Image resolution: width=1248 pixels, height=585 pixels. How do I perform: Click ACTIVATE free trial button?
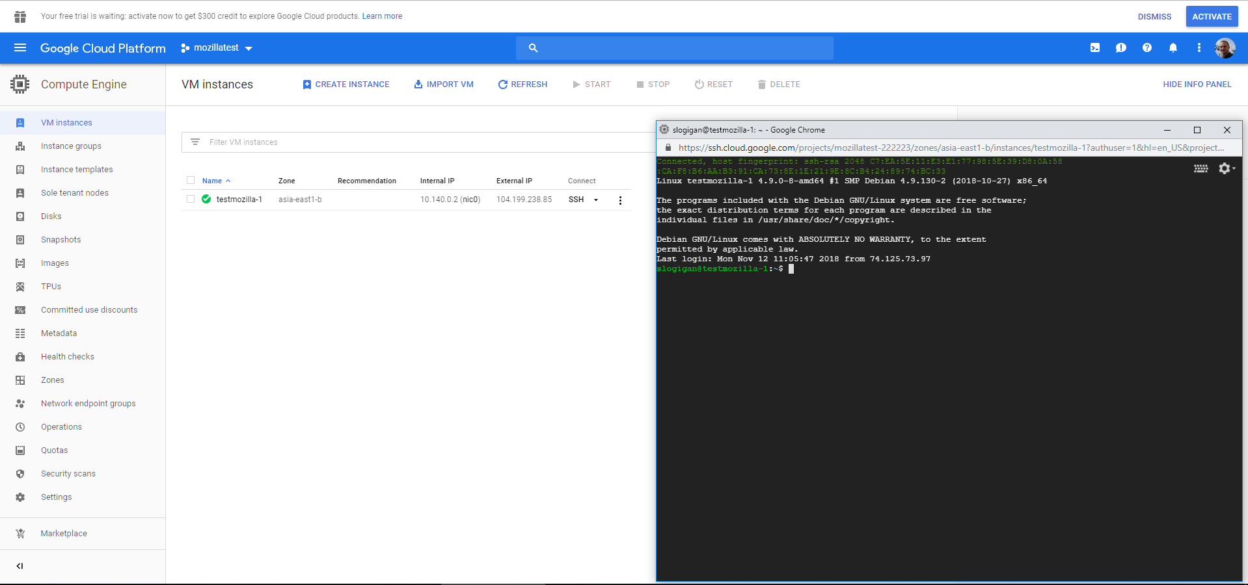(1212, 17)
